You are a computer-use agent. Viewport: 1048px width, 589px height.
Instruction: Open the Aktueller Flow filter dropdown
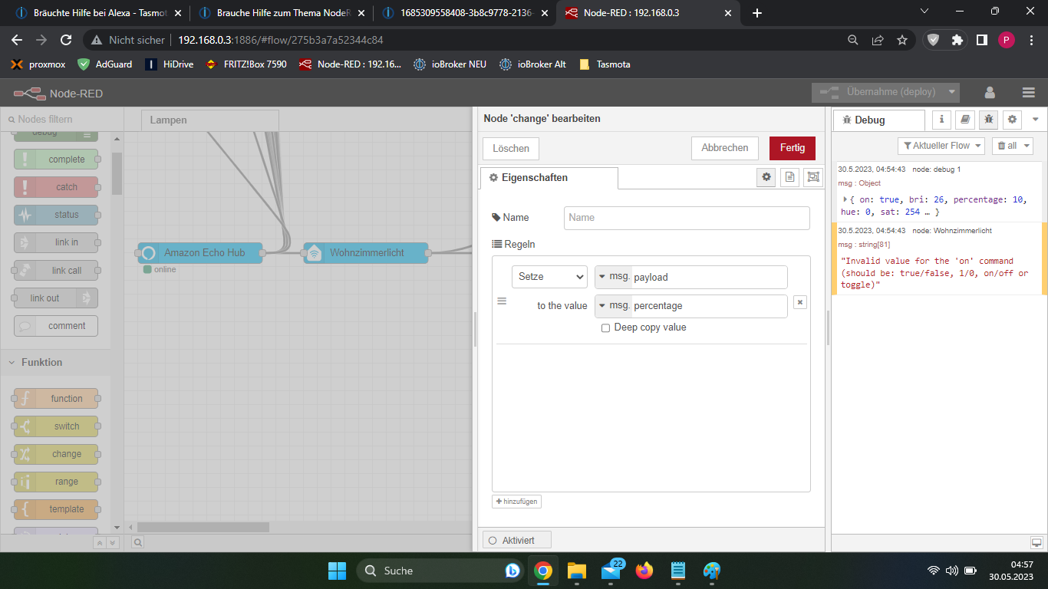(941, 146)
